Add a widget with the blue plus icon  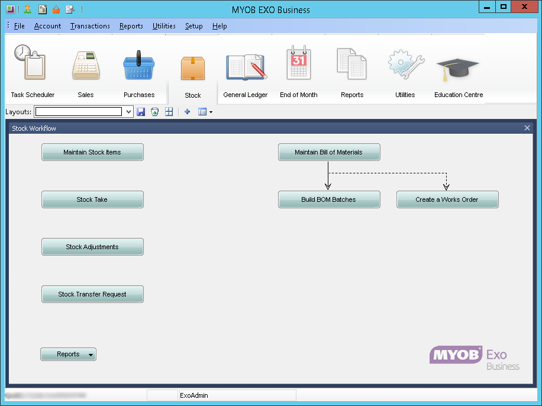pos(188,112)
